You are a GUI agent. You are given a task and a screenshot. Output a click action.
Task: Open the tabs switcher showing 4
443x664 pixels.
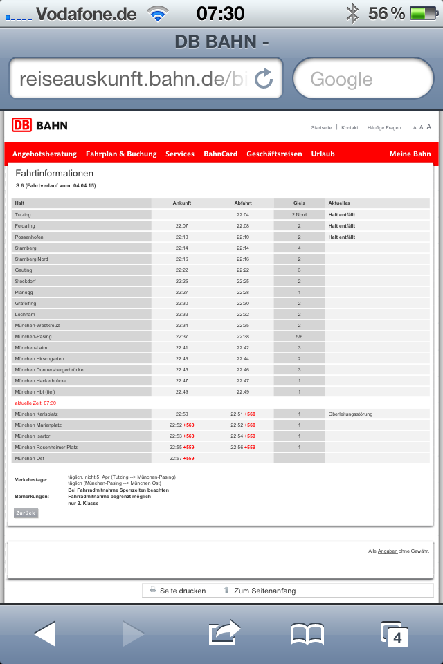(395, 634)
